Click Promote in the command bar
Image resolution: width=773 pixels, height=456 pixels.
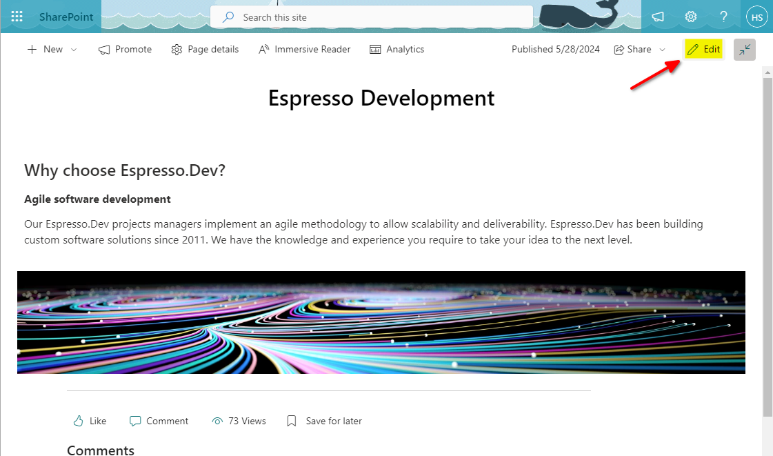click(x=126, y=50)
